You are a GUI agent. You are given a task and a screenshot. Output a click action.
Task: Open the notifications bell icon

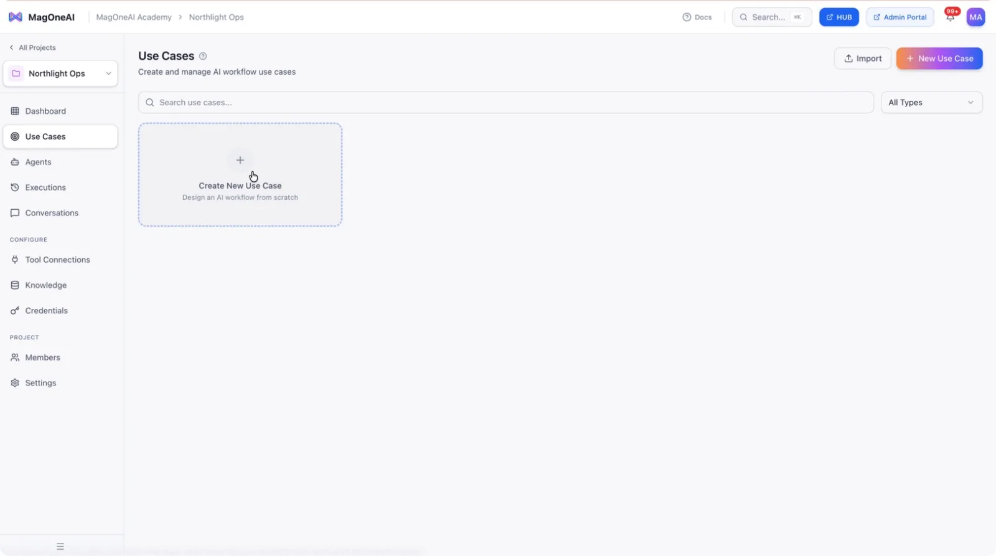(950, 17)
